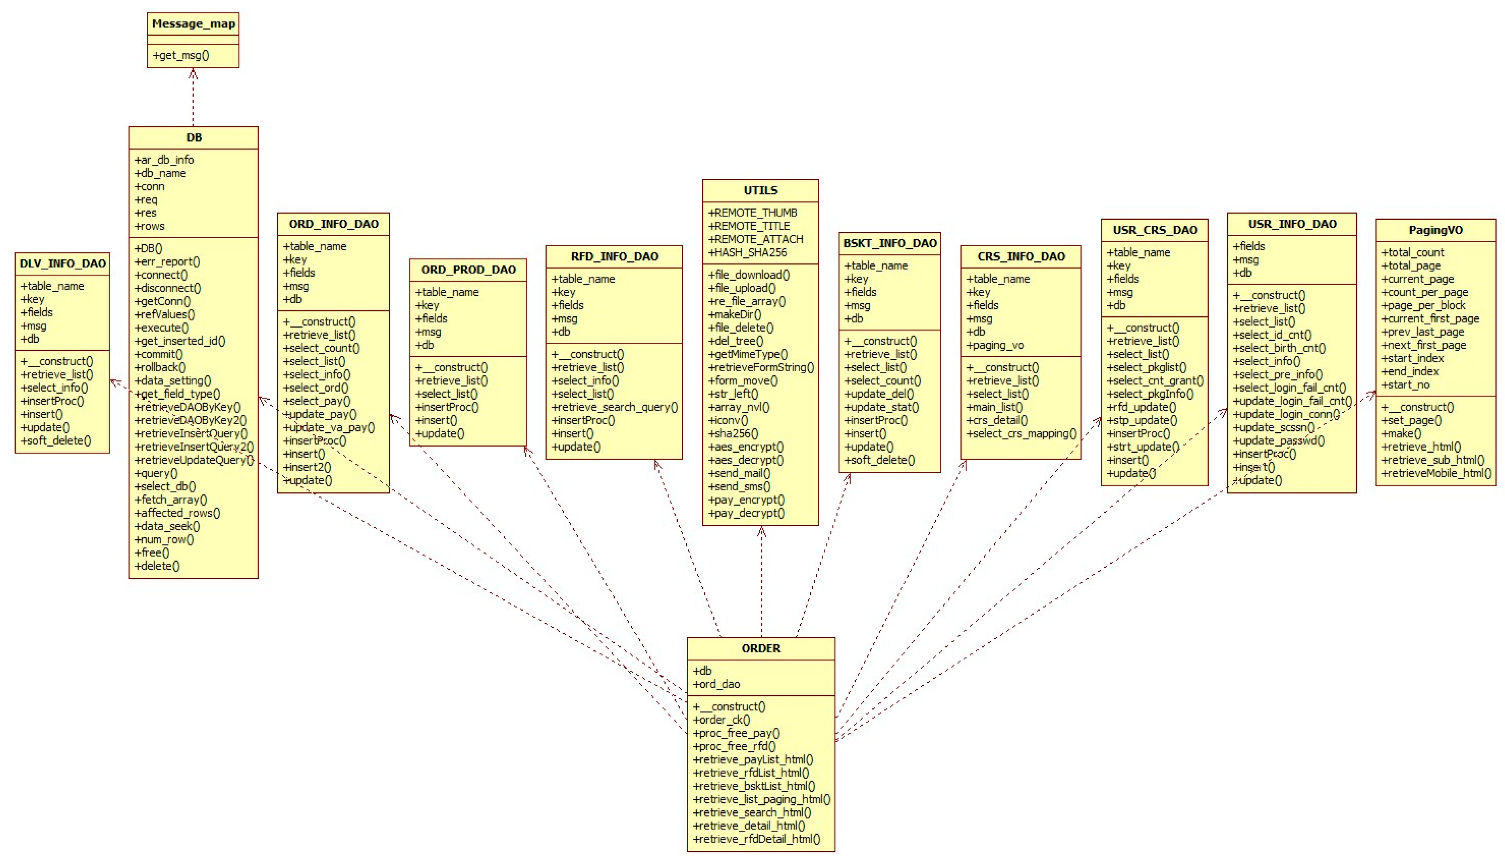This screenshot has height=862, width=1505.
Task: Select the USR_INFO_DAO class title
Action: (1292, 224)
